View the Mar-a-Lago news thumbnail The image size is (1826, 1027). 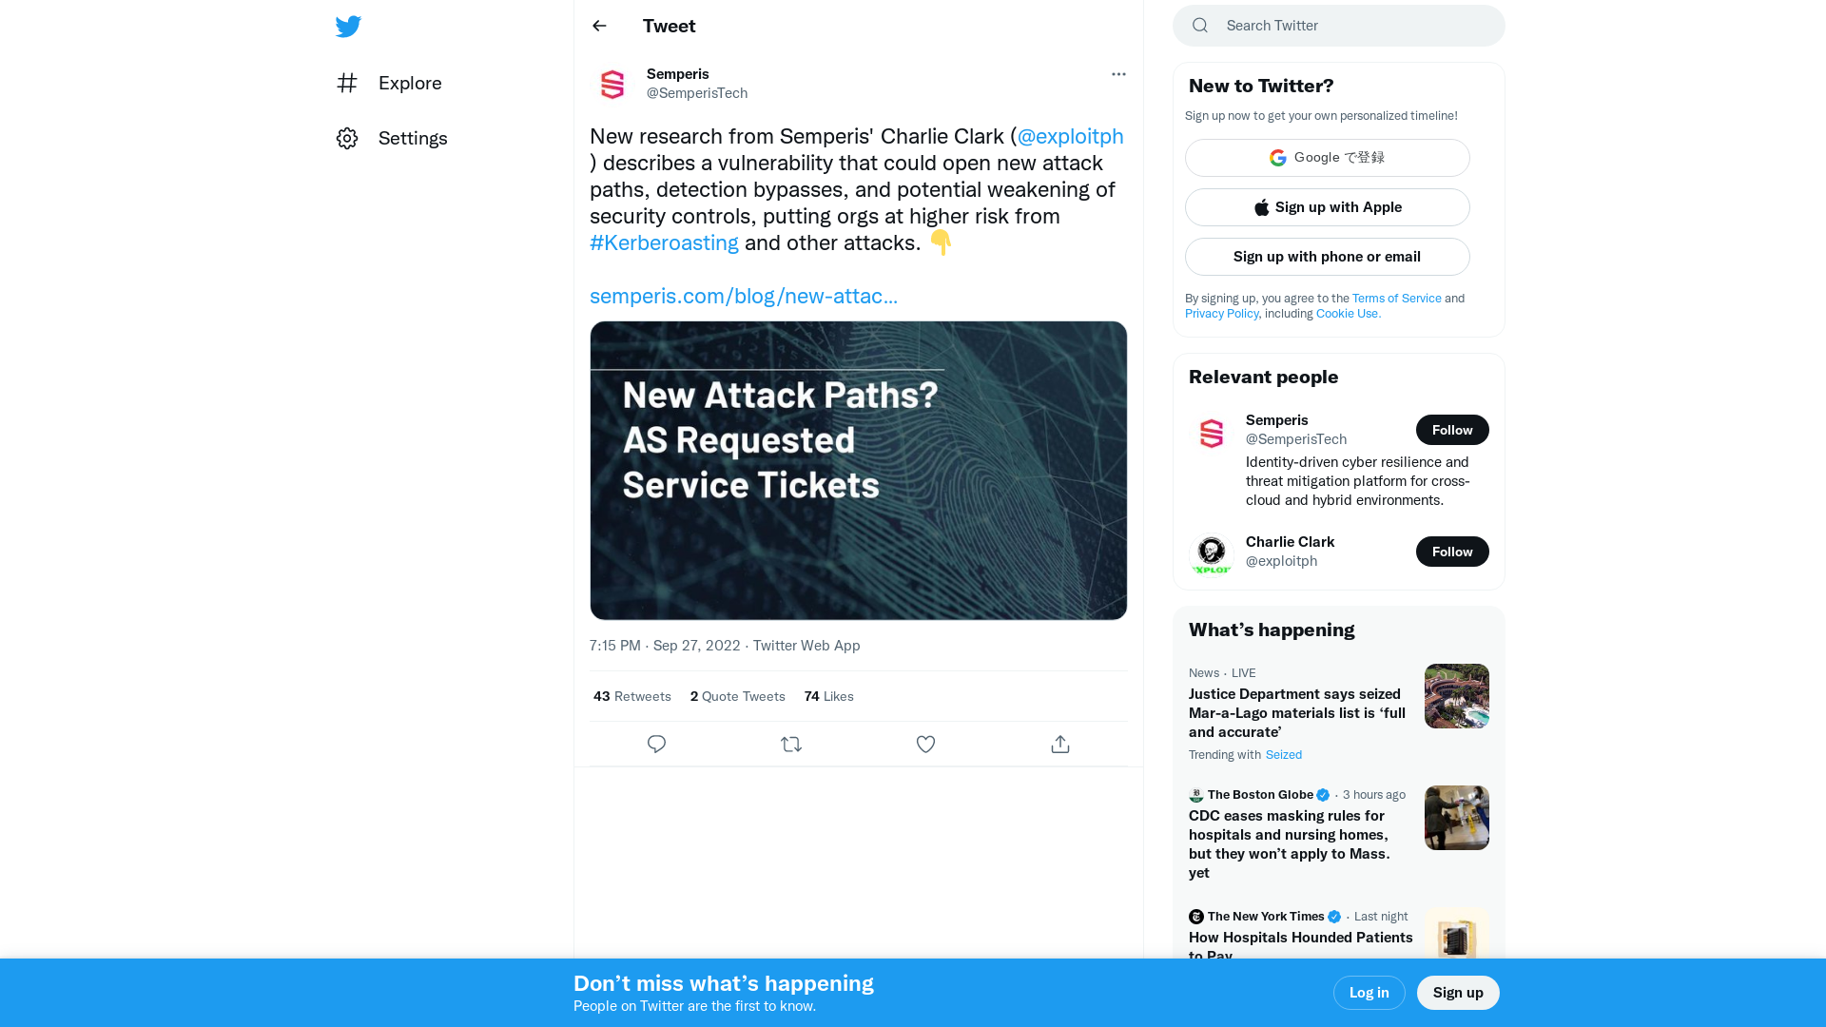click(x=1456, y=695)
